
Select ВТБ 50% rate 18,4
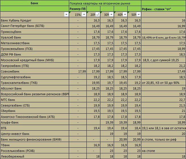point(135,128)
